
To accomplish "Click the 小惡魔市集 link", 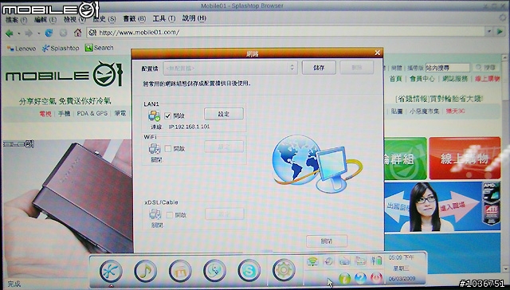I will click(424, 112).
